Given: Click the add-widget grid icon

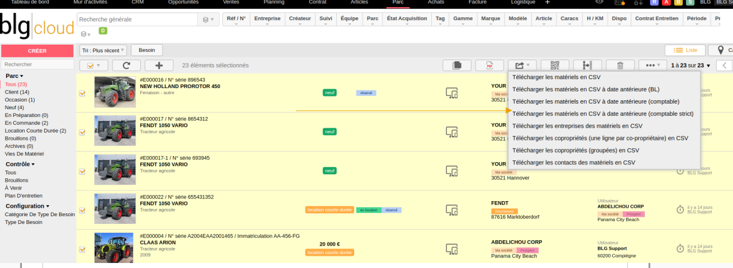Looking at the screenshot, I should click(x=638, y=2).
